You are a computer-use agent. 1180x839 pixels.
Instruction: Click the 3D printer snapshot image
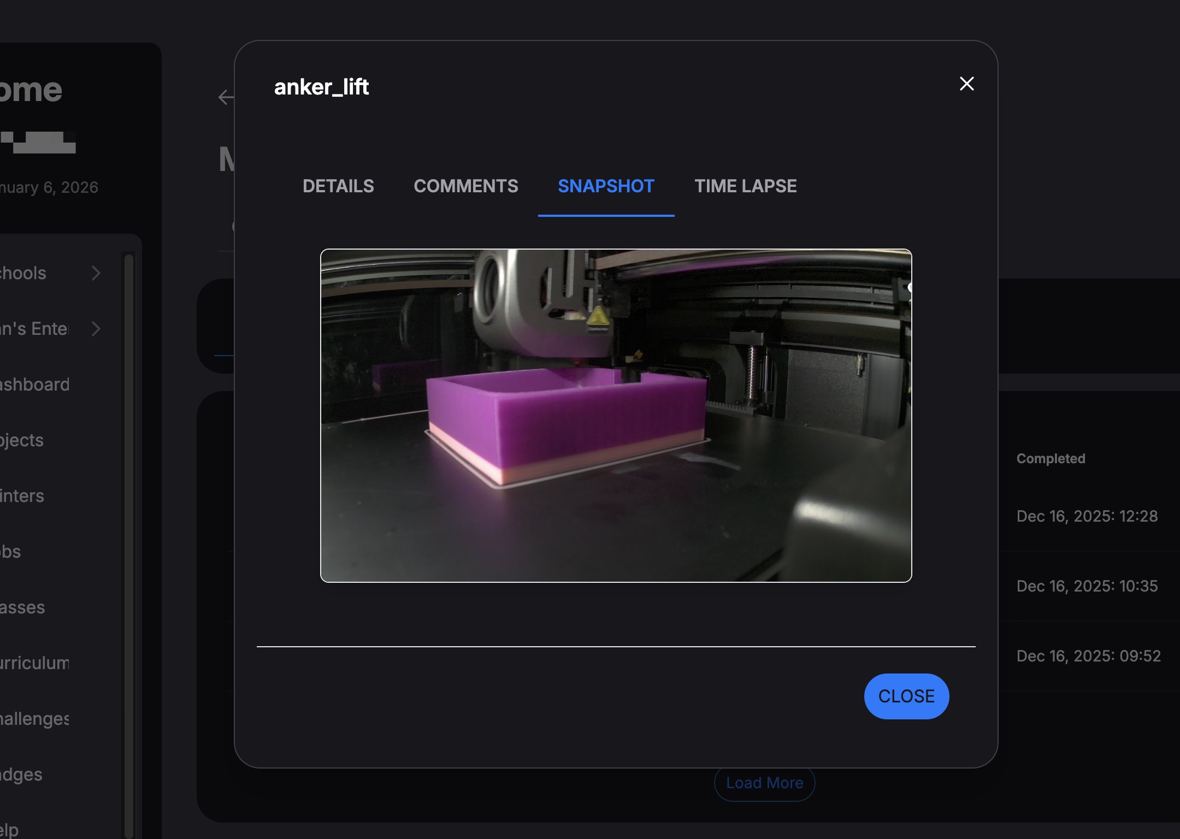[x=616, y=415]
